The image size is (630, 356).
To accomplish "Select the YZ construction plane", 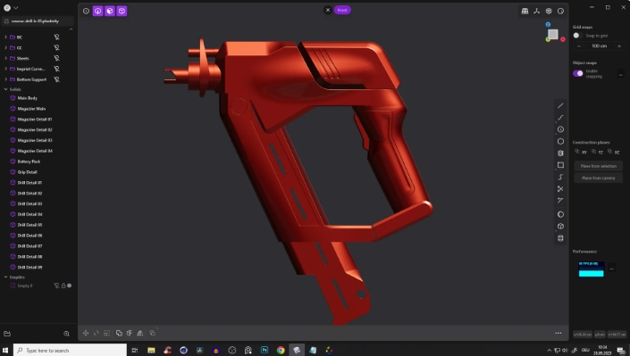I will coord(598,152).
